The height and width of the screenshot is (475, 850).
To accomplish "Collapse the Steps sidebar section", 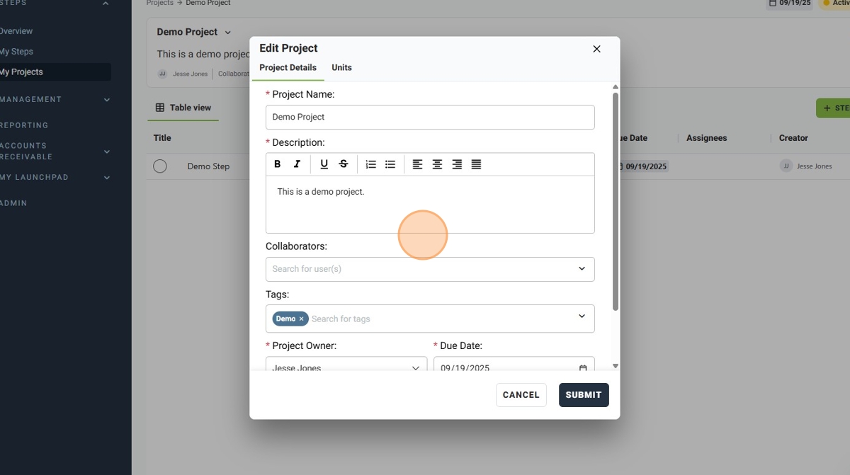I will point(106,4).
